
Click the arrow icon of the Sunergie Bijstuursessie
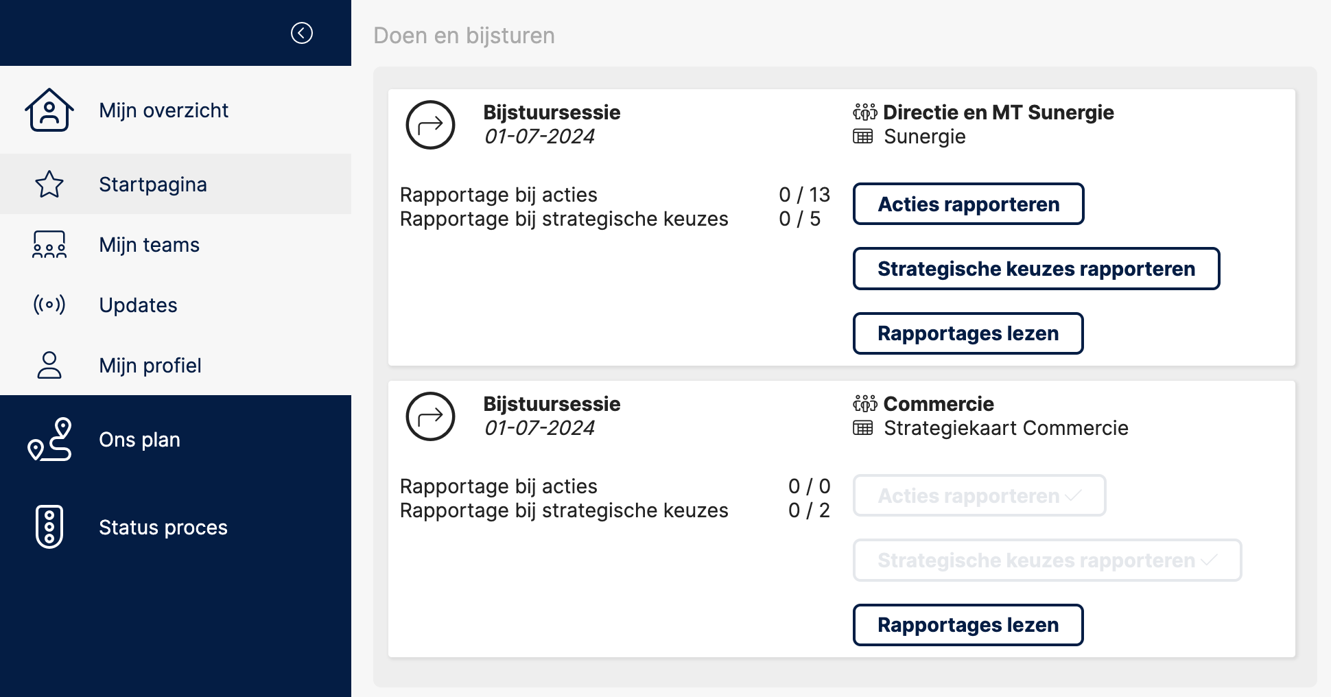pos(430,125)
